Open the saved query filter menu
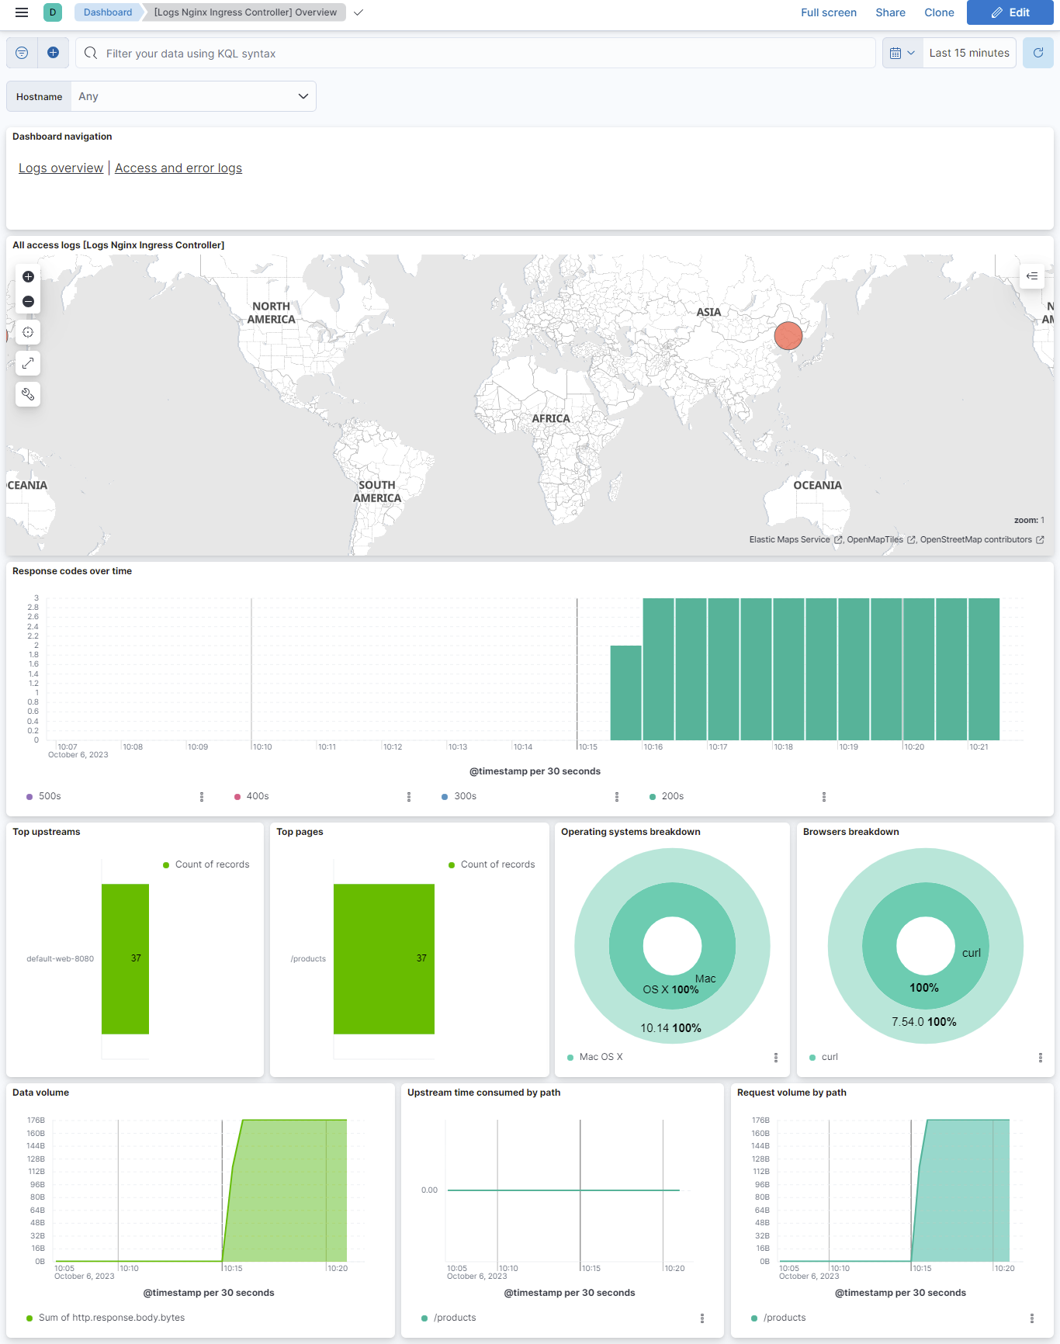Viewport: 1060px width, 1344px height. (22, 53)
